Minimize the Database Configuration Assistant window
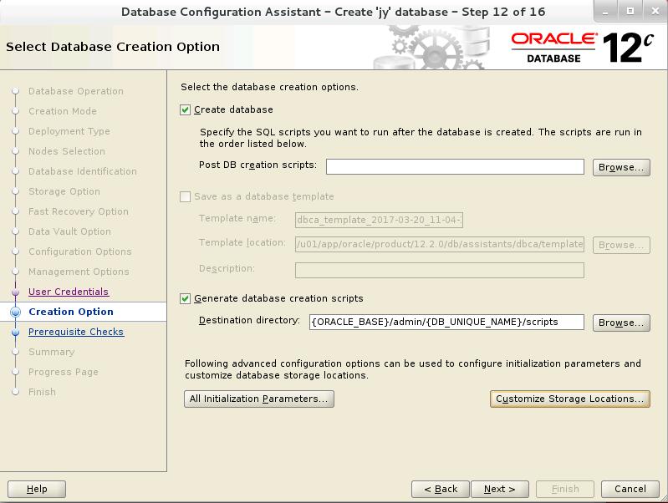The height and width of the screenshot is (503, 668). tap(606, 12)
